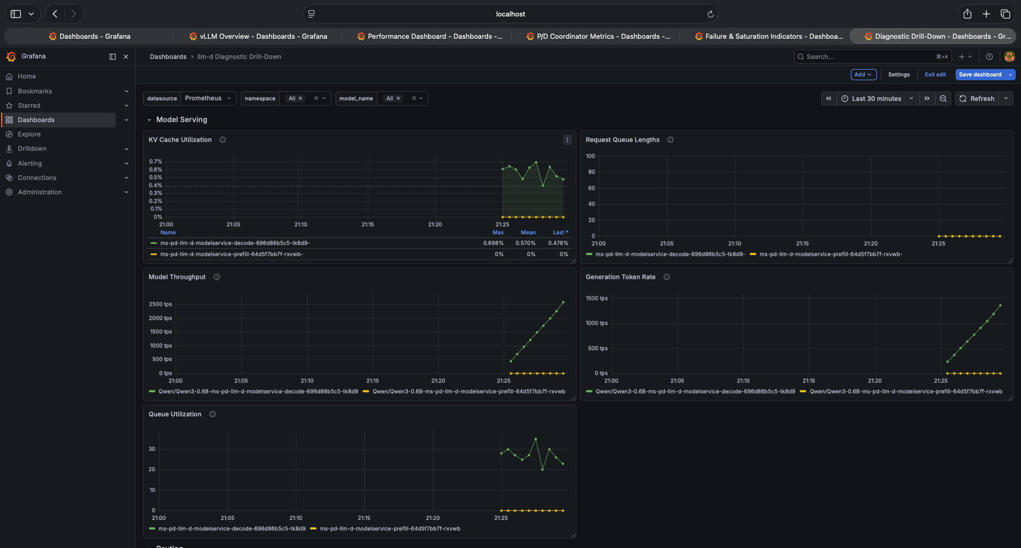1021x548 pixels.
Task: Collapse the Model Serving row
Action: [x=149, y=120]
